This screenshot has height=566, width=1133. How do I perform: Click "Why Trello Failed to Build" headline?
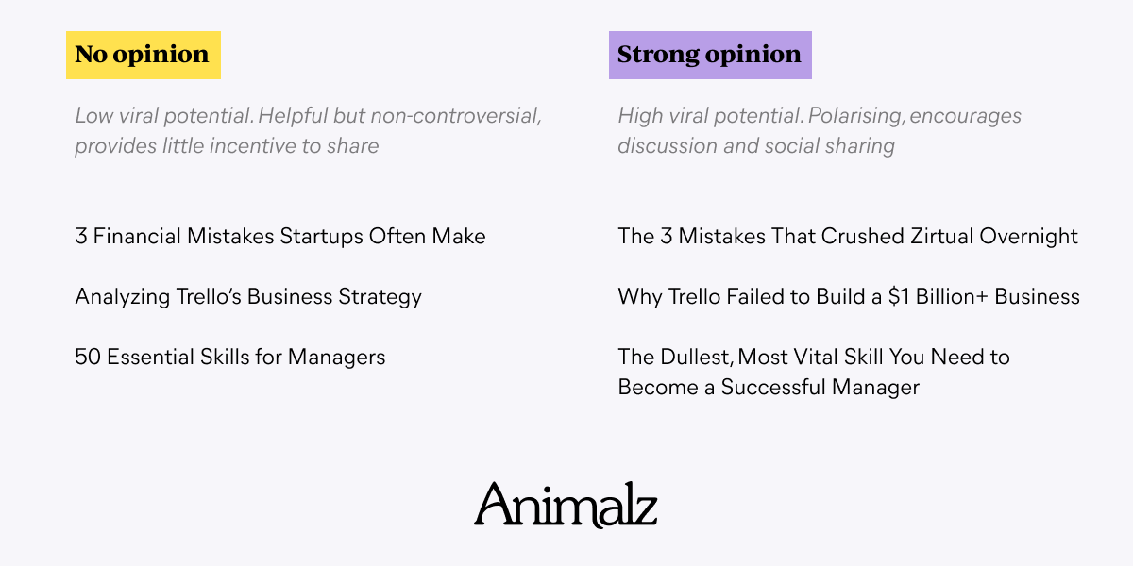coord(849,296)
